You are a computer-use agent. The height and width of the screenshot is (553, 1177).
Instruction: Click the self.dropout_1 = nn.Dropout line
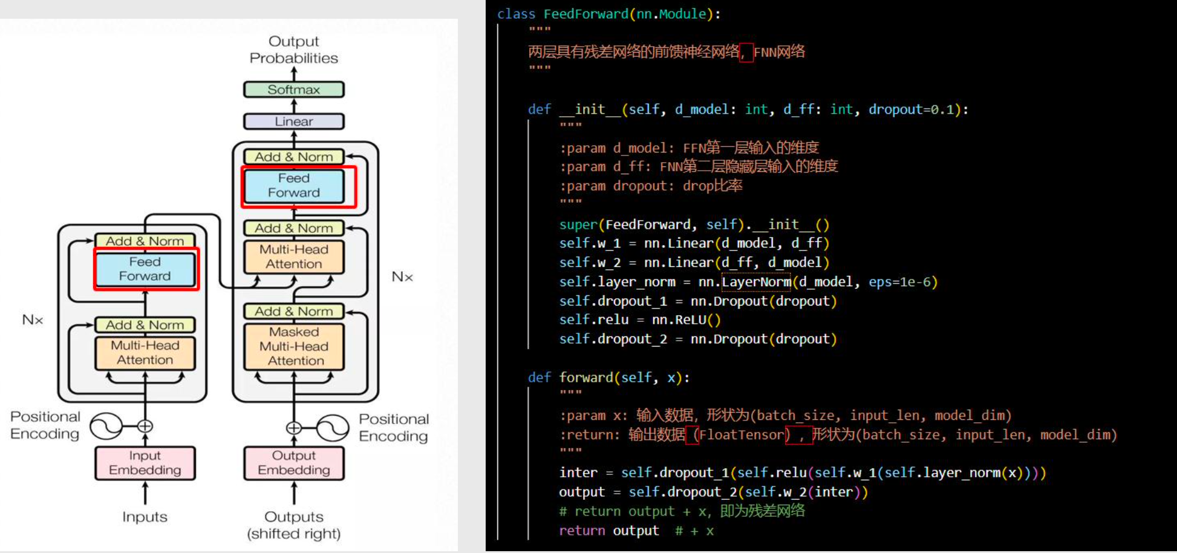point(698,301)
